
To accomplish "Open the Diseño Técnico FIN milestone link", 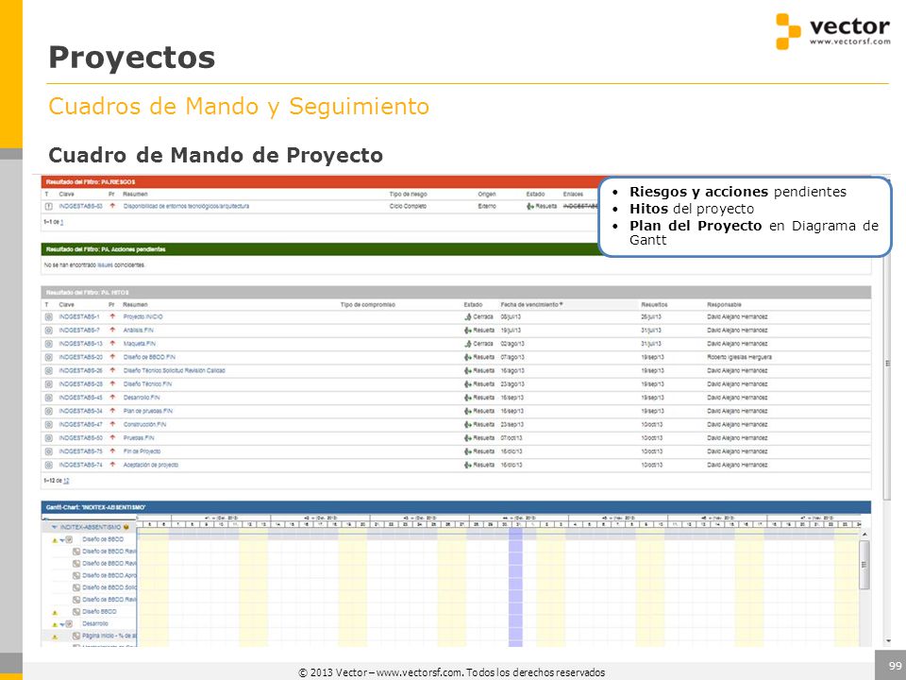I will click(147, 384).
